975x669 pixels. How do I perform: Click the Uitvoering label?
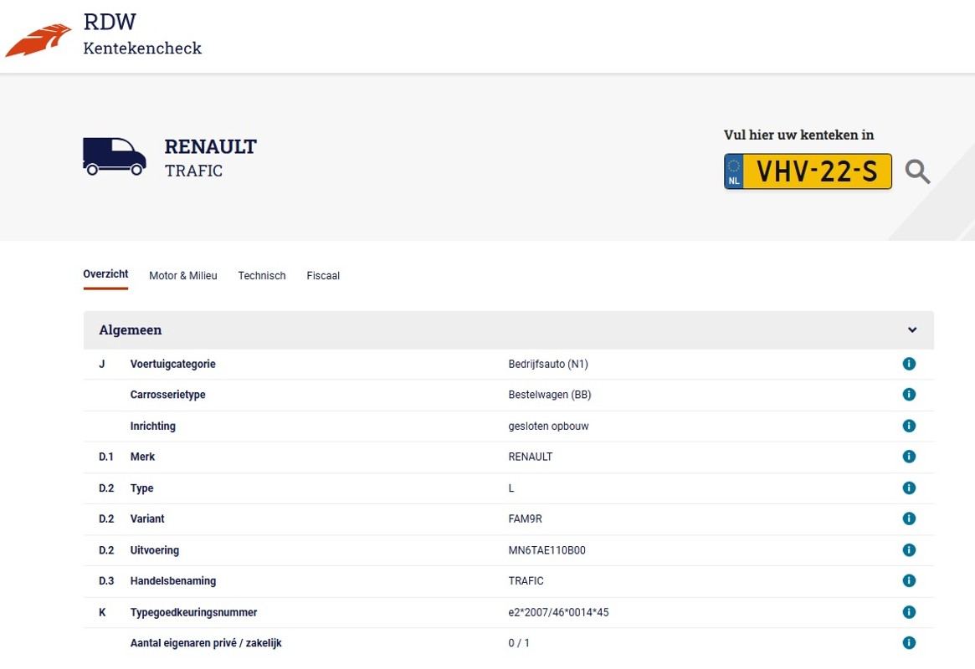[154, 550]
